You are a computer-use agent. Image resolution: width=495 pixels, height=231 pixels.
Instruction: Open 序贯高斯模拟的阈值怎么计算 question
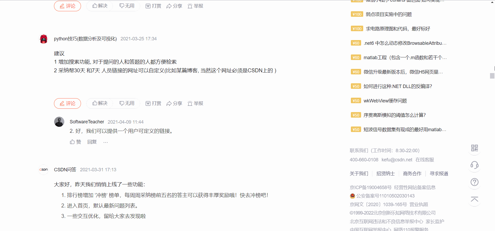tap(394, 115)
